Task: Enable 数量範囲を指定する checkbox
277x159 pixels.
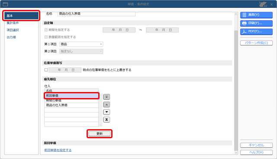Action: point(46,37)
